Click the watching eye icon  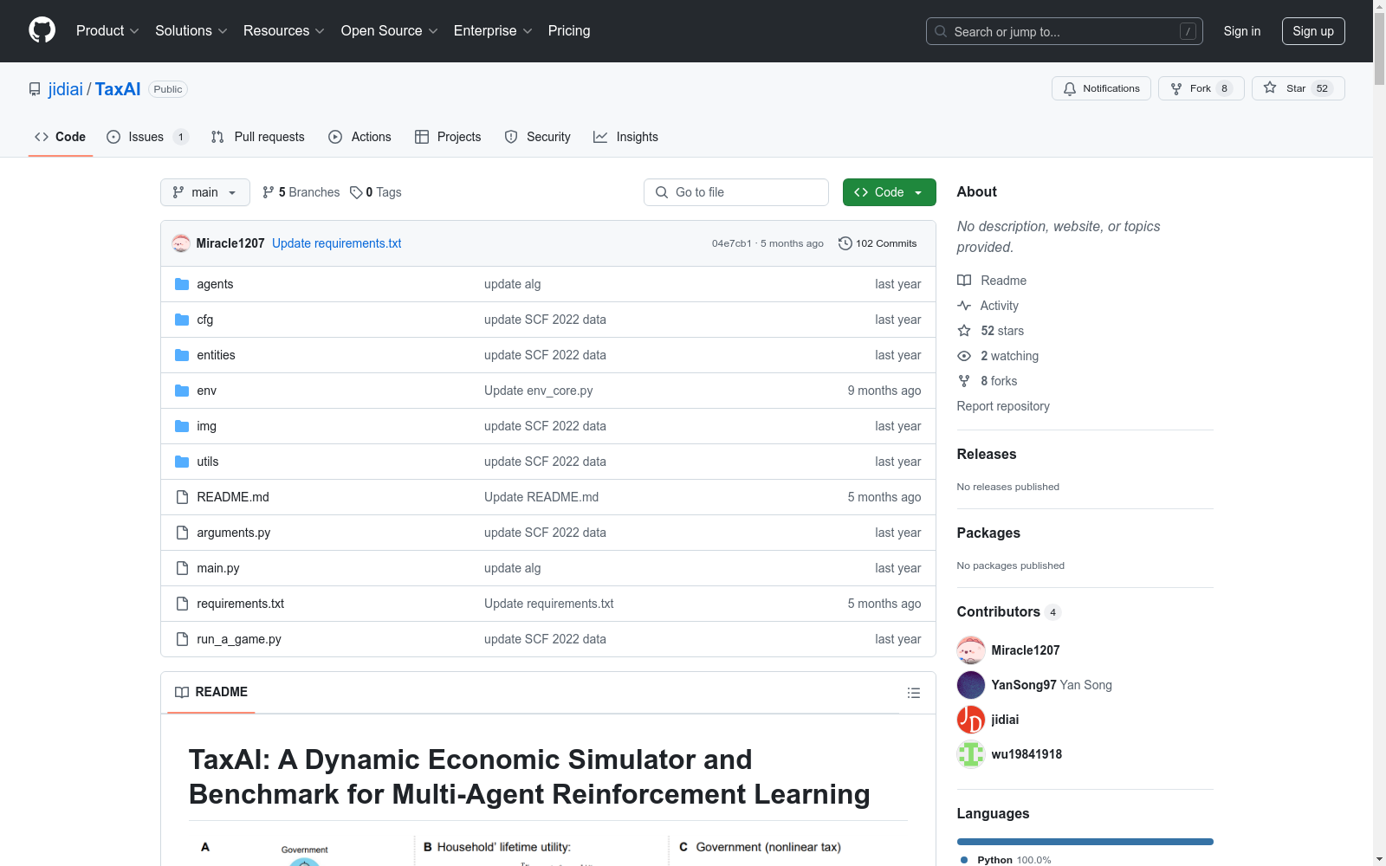coord(964,356)
